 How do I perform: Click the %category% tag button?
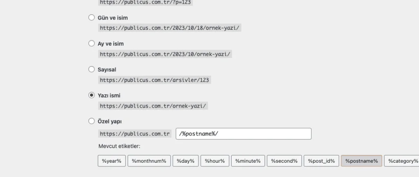401,161
